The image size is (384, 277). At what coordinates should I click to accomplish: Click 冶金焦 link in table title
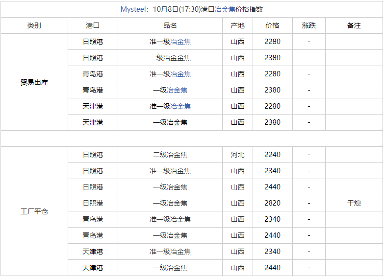point(225,9)
